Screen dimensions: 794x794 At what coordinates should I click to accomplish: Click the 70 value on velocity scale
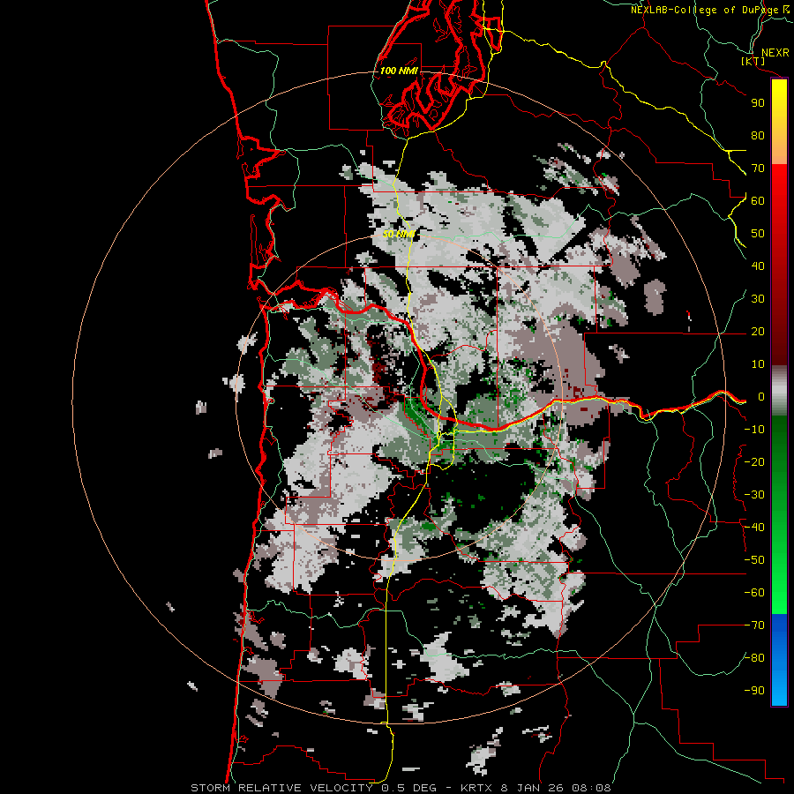coord(758,169)
